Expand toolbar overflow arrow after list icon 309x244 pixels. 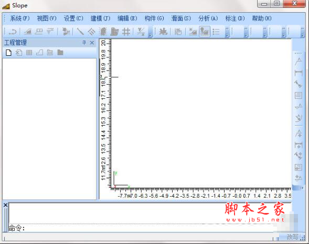[x=227, y=32]
